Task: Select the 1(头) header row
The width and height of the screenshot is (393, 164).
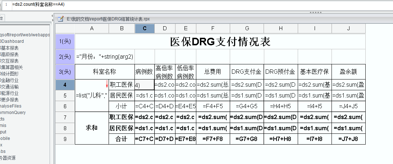Action: [65, 42]
